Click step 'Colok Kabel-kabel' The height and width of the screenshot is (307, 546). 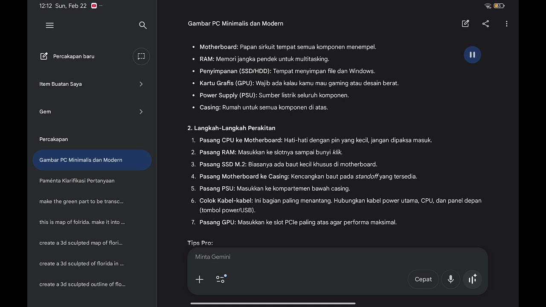pyautogui.click(x=340, y=205)
